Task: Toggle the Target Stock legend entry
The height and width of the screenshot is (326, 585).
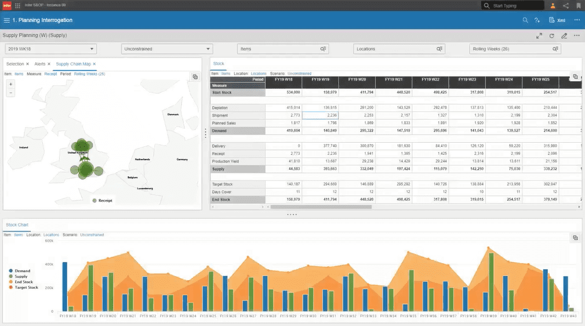Action: pos(24,288)
